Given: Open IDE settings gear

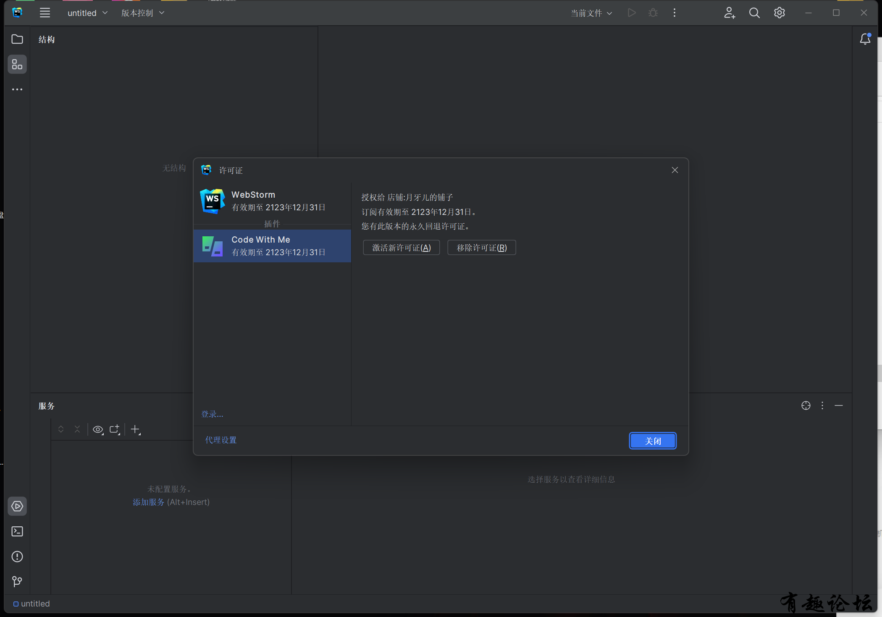Looking at the screenshot, I should (780, 13).
